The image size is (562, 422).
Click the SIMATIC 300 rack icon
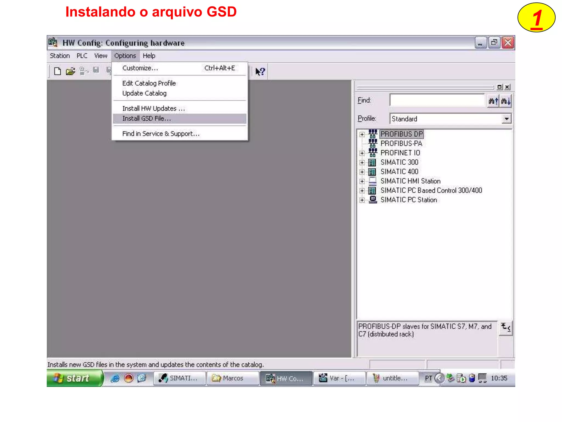pyautogui.click(x=372, y=162)
